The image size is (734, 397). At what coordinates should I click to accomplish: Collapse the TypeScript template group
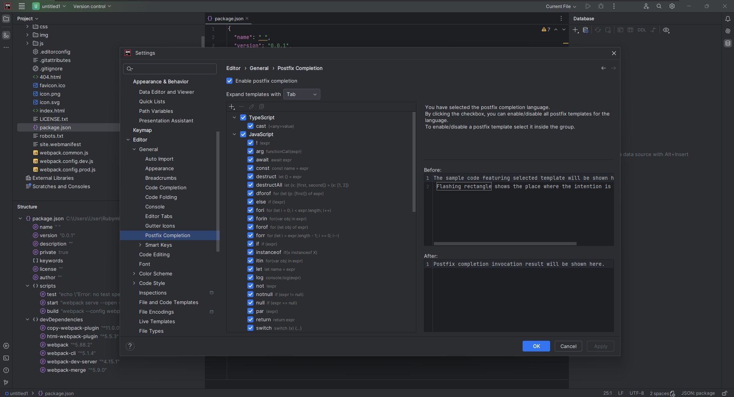[x=234, y=117]
